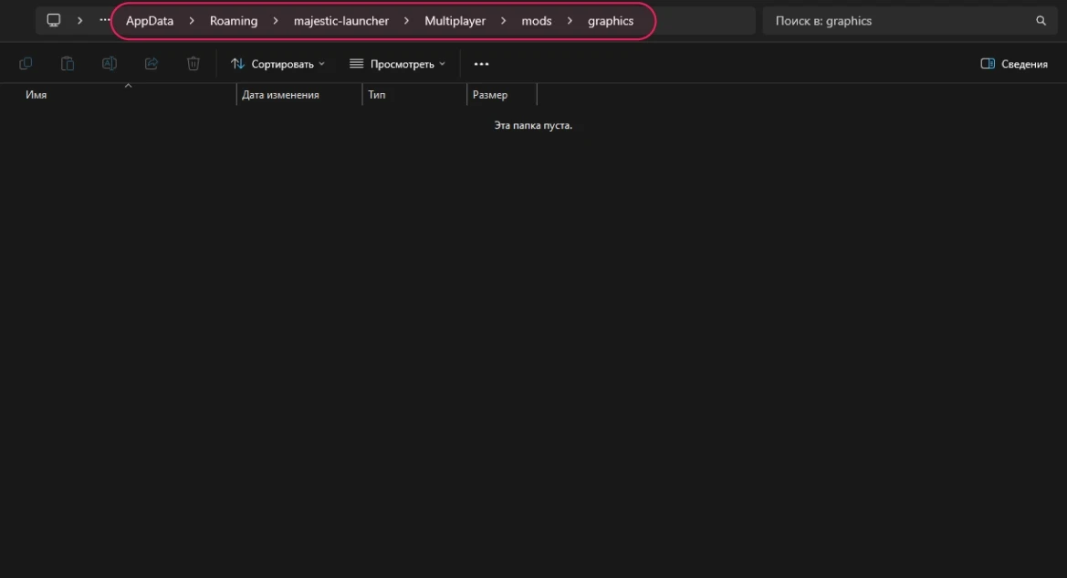The width and height of the screenshot is (1067, 578).
Task: Navigate to the AppData breadcrumb folder
Action: point(150,21)
